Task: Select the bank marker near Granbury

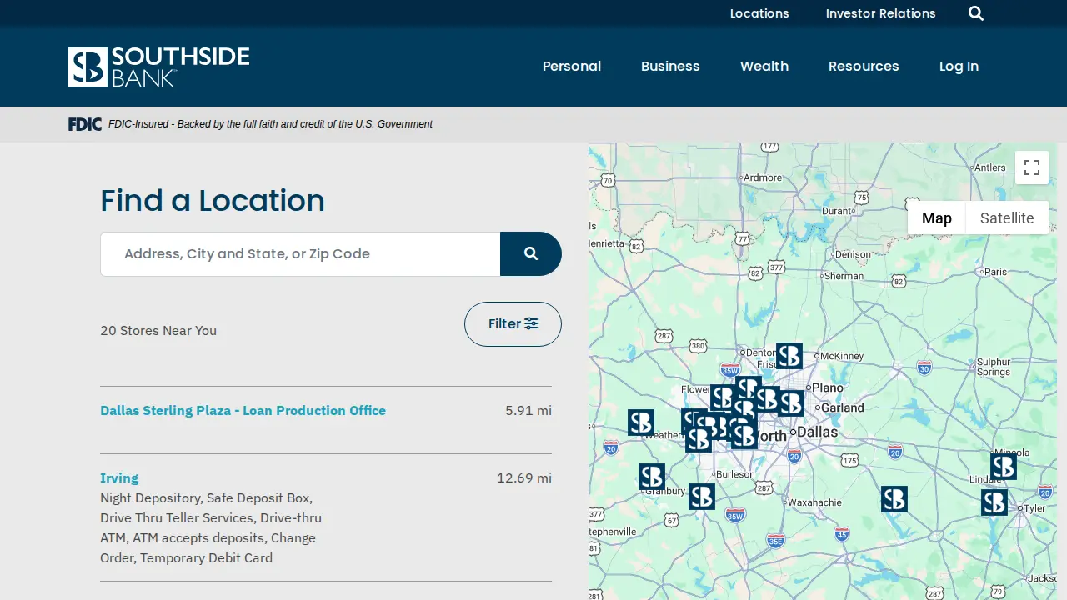Action: pos(652,477)
